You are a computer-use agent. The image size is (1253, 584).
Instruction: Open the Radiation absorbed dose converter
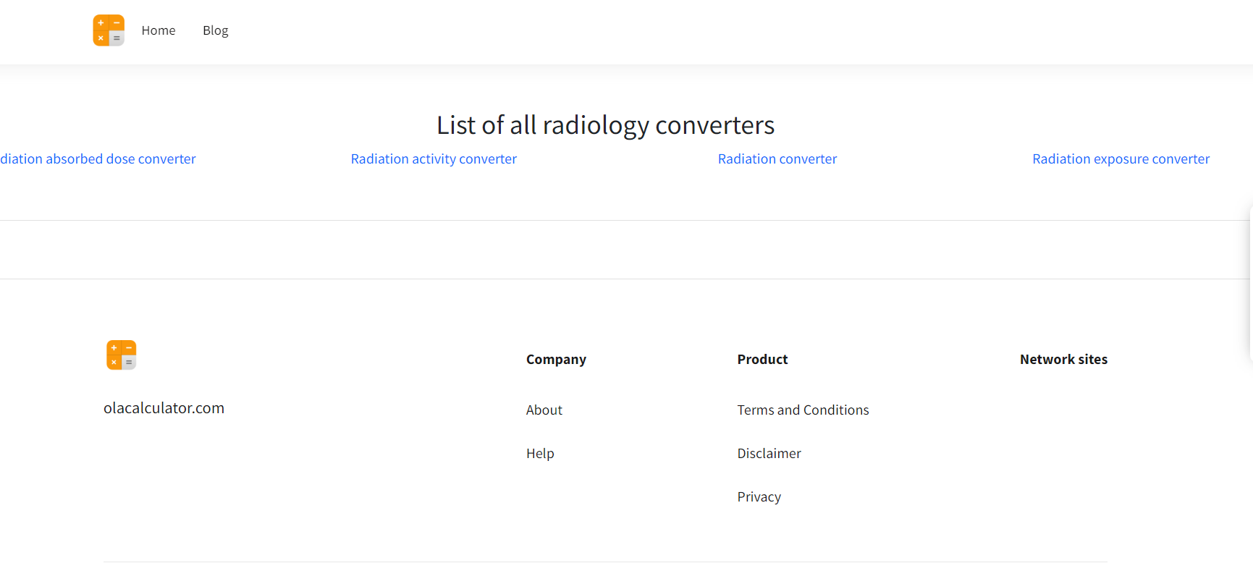coord(98,158)
